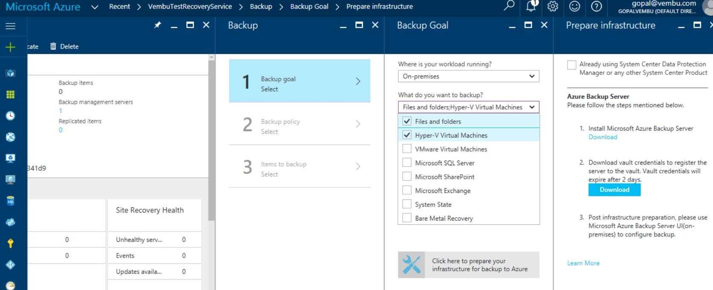Go to Backup Goal breadcrumb item
The height and width of the screenshot is (290, 713).
pos(309,6)
